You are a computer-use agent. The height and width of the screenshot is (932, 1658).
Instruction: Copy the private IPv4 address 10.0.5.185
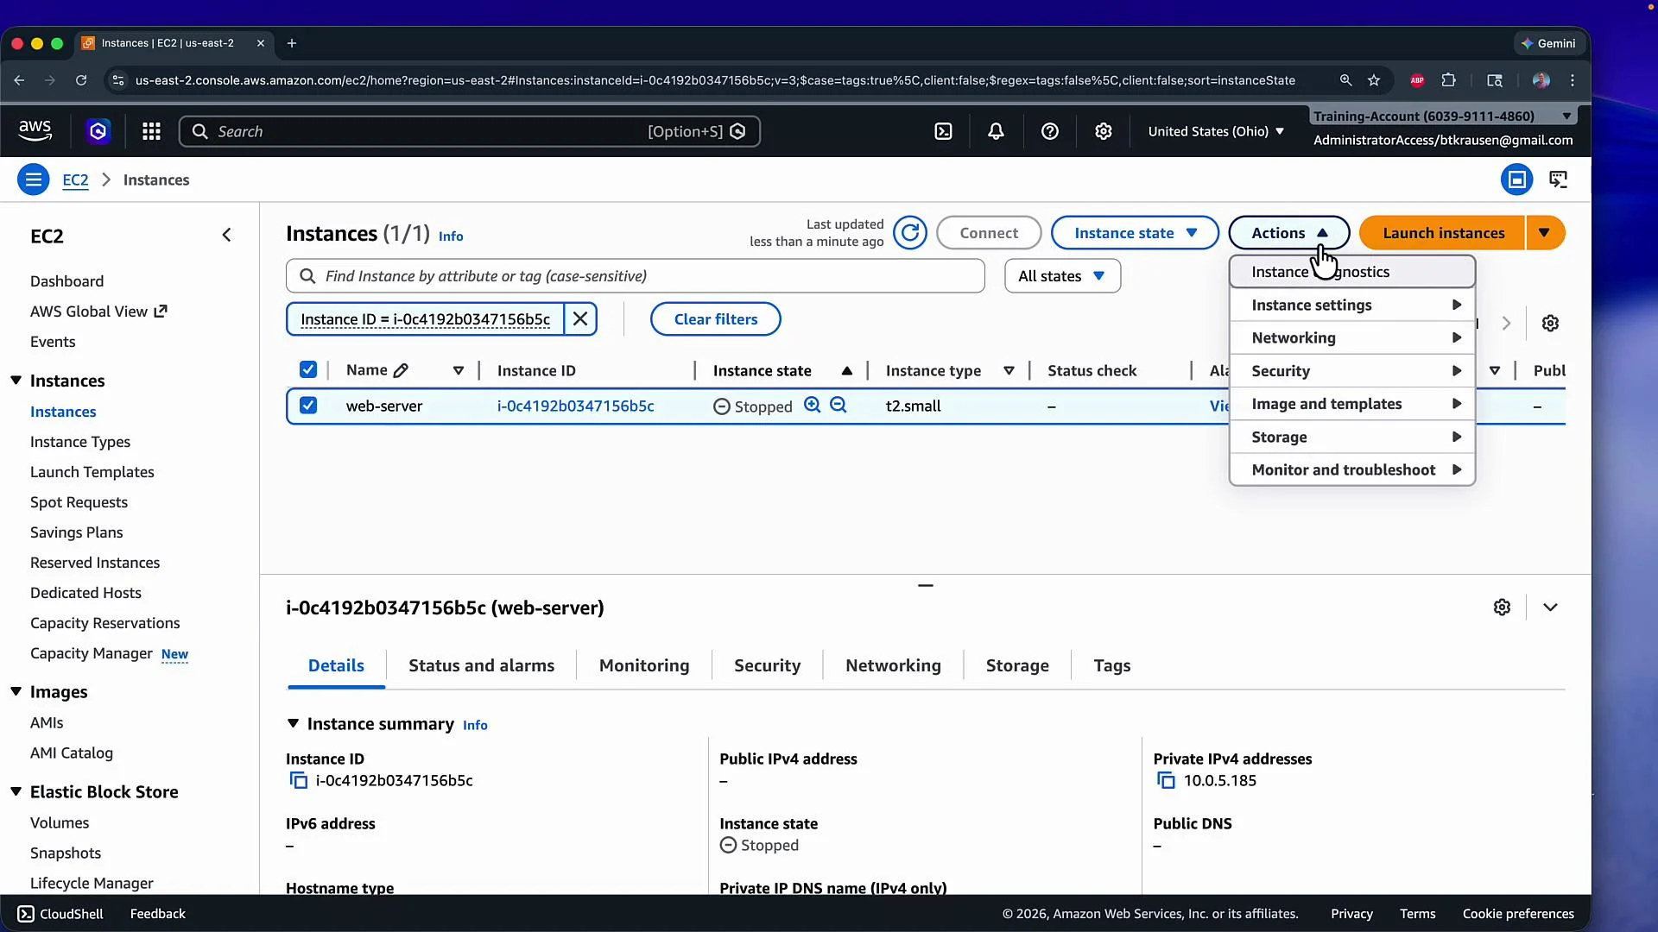[1166, 781]
